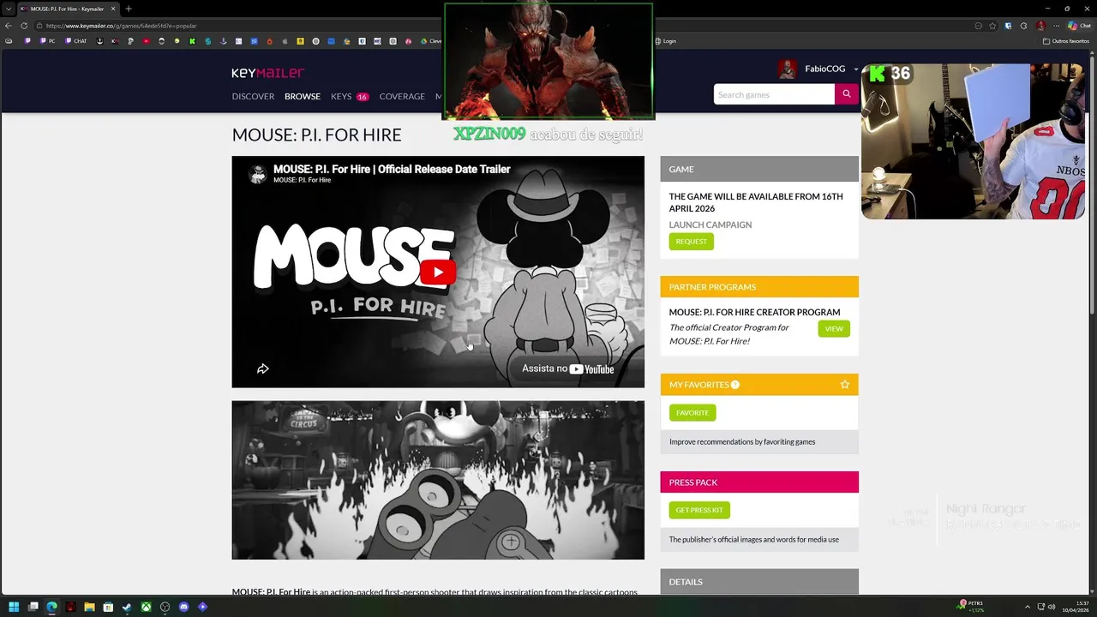Open the Copilot Chat button

1079,26
